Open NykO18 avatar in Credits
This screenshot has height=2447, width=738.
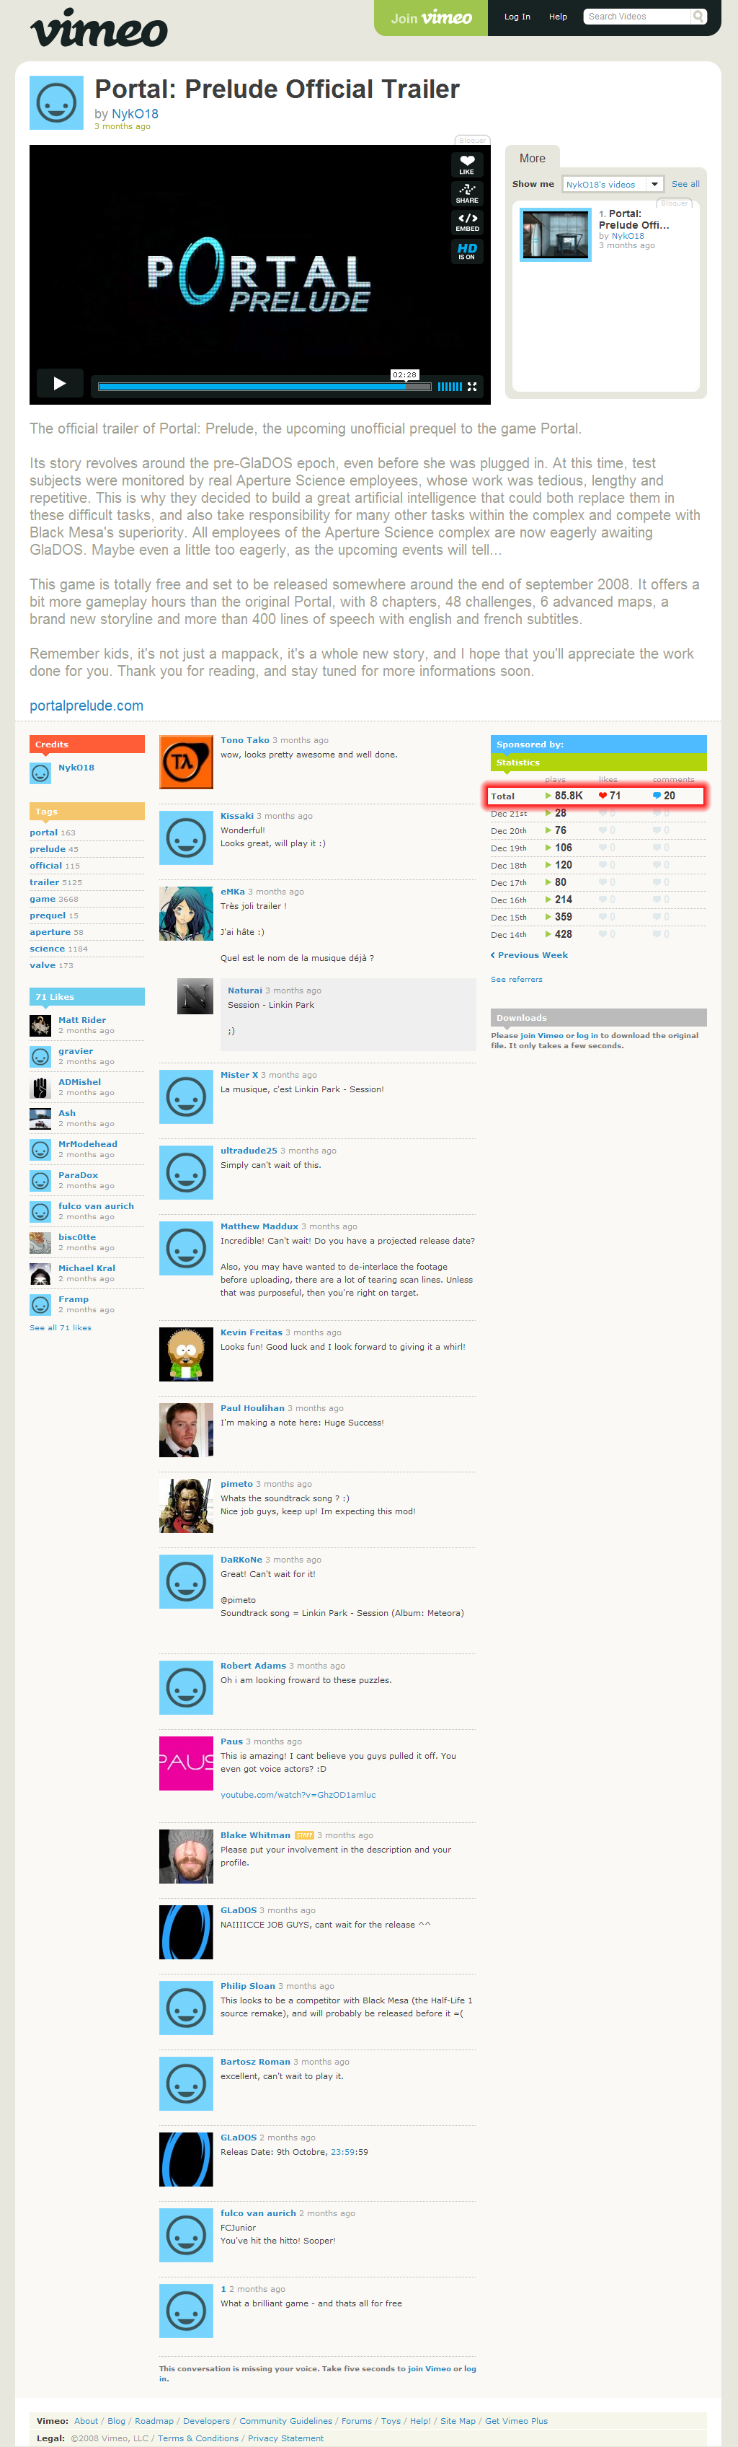click(x=40, y=773)
